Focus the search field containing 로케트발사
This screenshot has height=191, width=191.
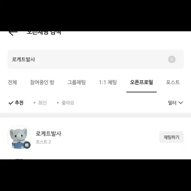pyautogui.click(x=96, y=59)
